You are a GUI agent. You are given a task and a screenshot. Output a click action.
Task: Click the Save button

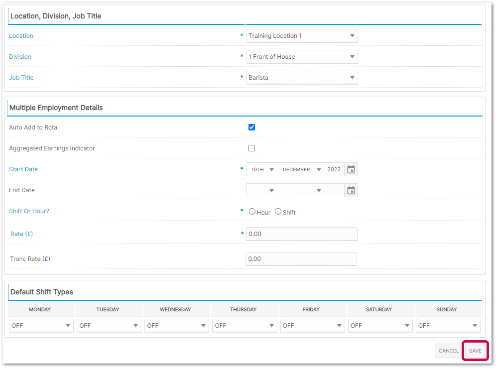(x=475, y=351)
